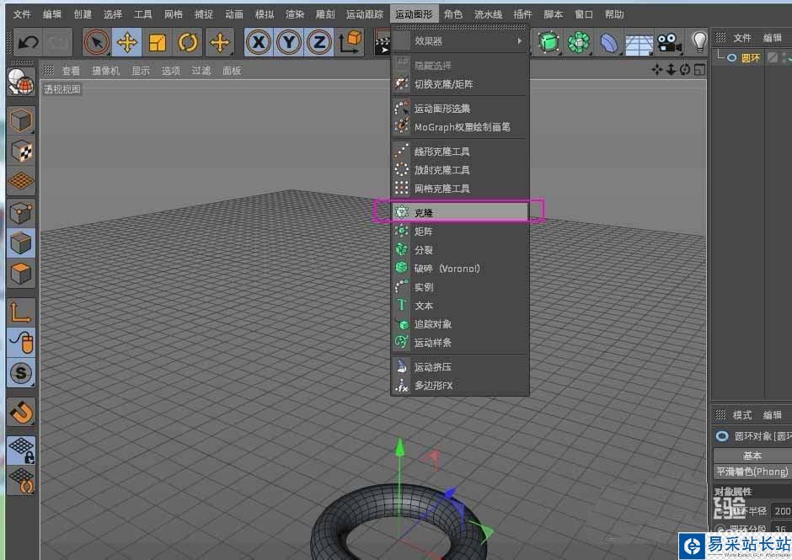This screenshot has height=560, width=792.
Task: Open the viewport 显示 menu
Action: tap(141, 71)
